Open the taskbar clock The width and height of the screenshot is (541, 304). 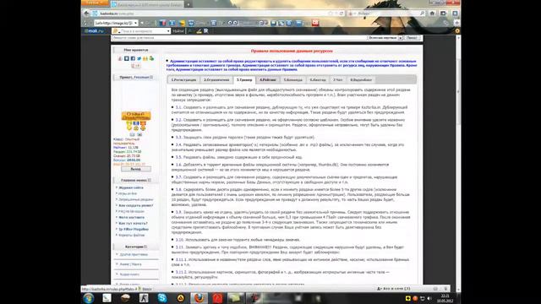pyautogui.click(x=445, y=298)
